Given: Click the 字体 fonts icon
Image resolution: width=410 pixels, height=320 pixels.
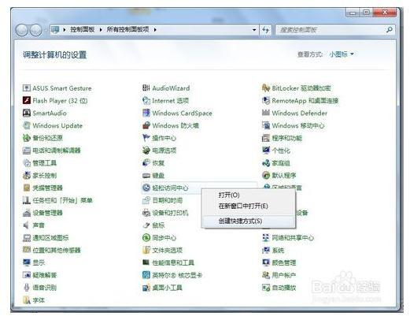Looking at the screenshot, I should click(27, 300).
